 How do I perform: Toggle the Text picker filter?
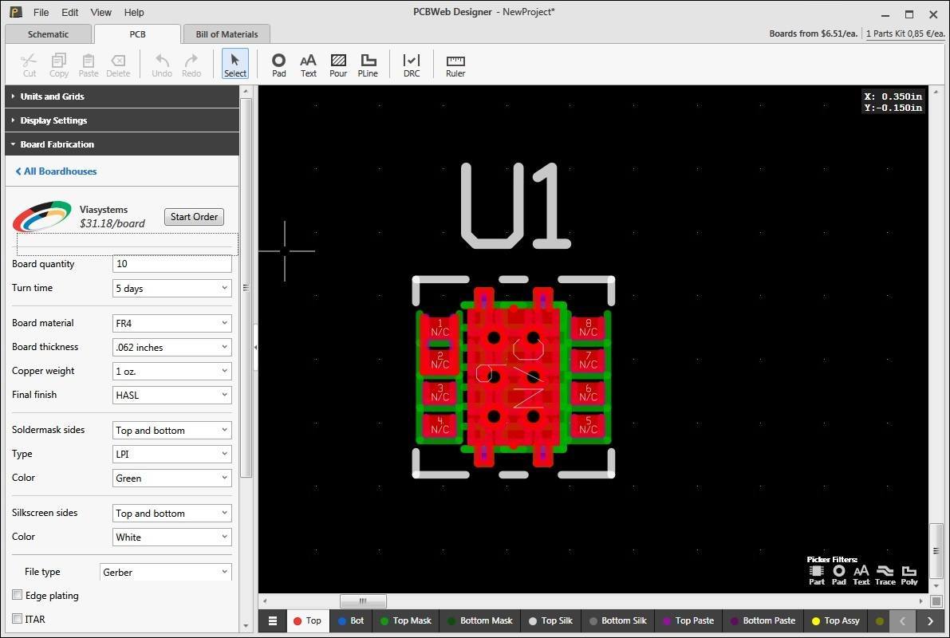click(861, 575)
